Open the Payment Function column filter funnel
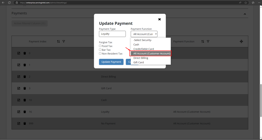 pos(208,41)
